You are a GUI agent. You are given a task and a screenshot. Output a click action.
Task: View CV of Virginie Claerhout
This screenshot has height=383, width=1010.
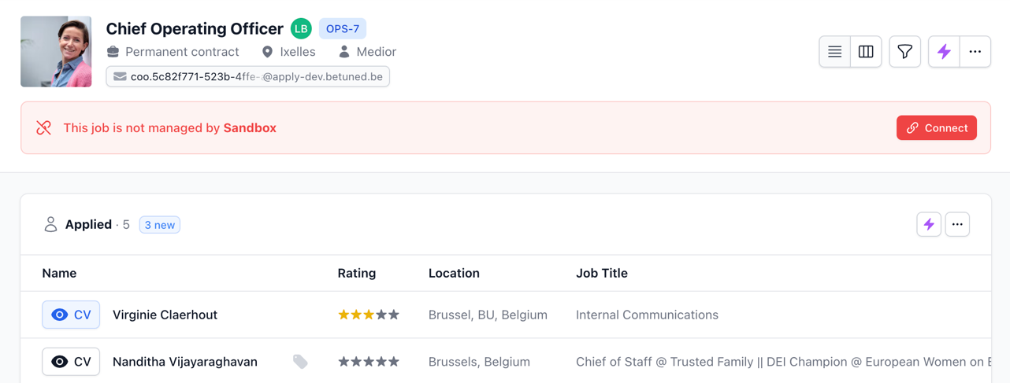(x=71, y=315)
